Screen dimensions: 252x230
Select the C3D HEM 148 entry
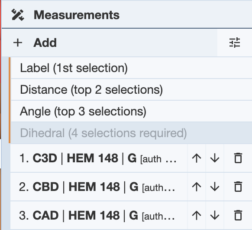[99, 158]
